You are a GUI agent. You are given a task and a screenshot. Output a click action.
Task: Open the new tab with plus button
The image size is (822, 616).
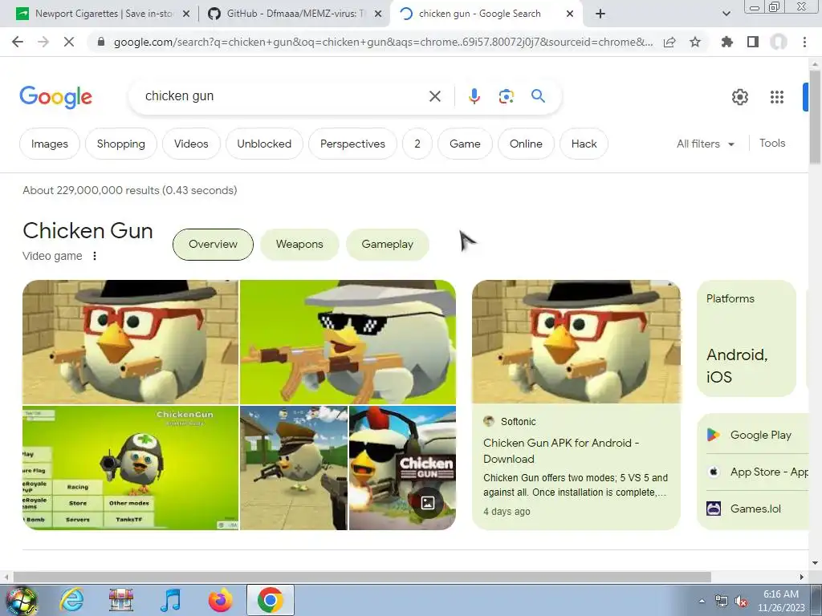tap(600, 14)
